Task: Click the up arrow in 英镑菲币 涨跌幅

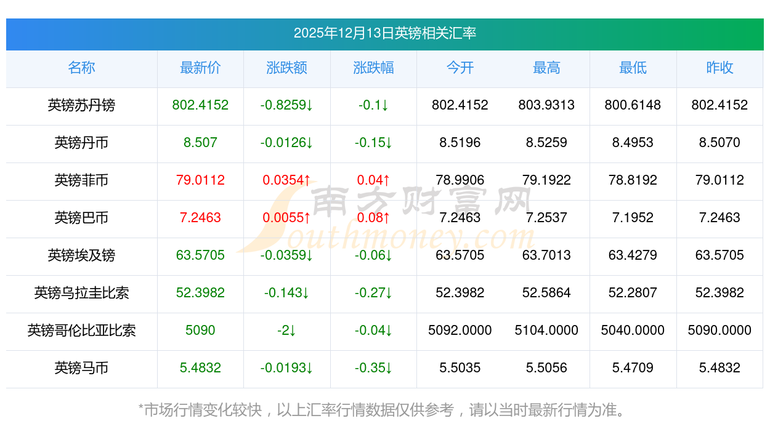Action: coord(386,180)
